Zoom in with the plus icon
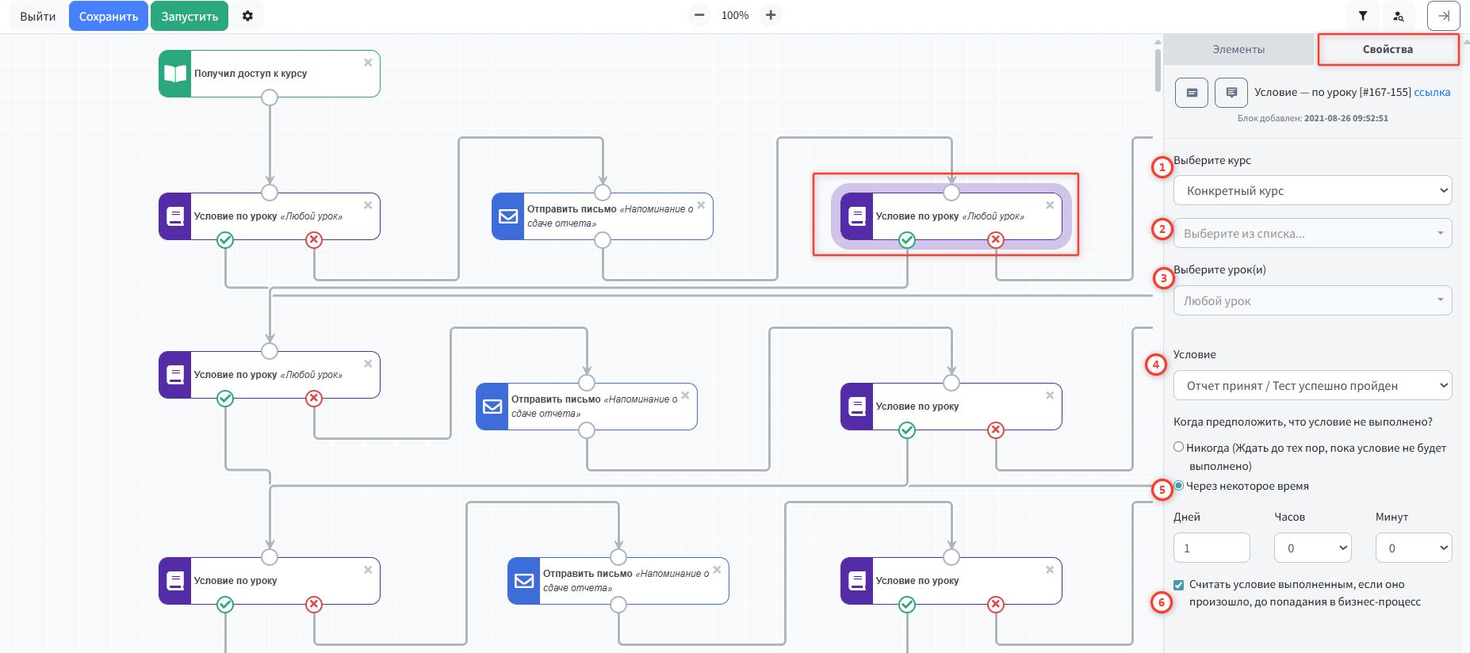This screenshot has width=1470, height=653. (x=770, y=15)
